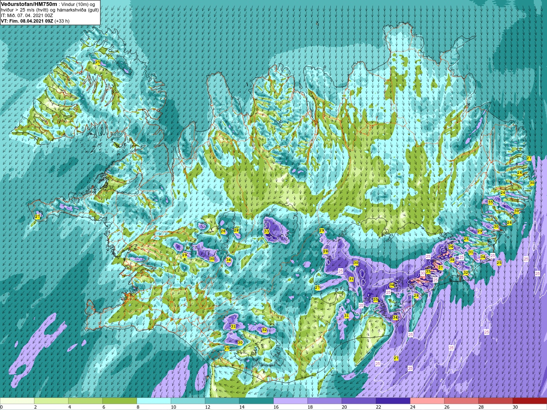Click the '(+33 h)' forecast offset text
The width and height of the screenshot is (547, 410).
(x=62, y=21)
